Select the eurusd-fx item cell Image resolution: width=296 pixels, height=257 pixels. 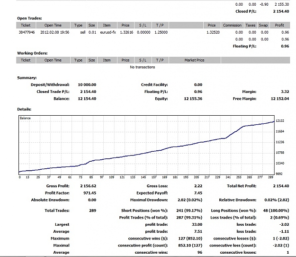pos(108,32)
